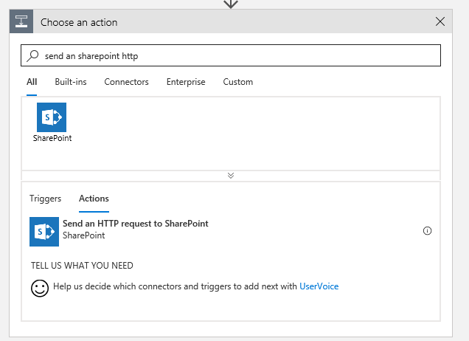
Task: Choose 'Send an HTTP request to SharePoint'
Action: tap(136, 224)
